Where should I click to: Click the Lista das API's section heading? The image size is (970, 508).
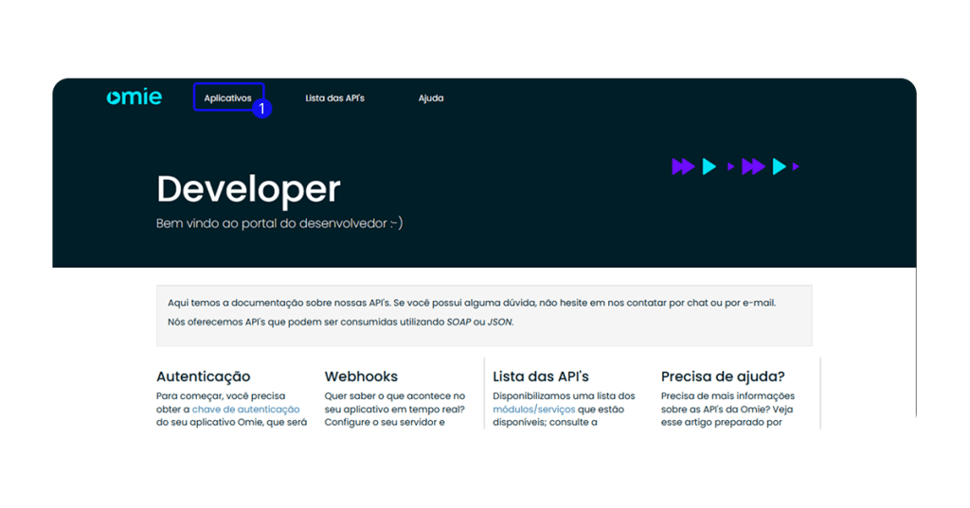(541, 377)
